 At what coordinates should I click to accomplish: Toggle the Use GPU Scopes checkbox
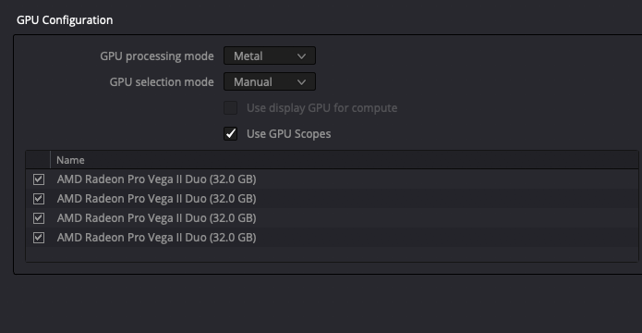click(231, 134)
